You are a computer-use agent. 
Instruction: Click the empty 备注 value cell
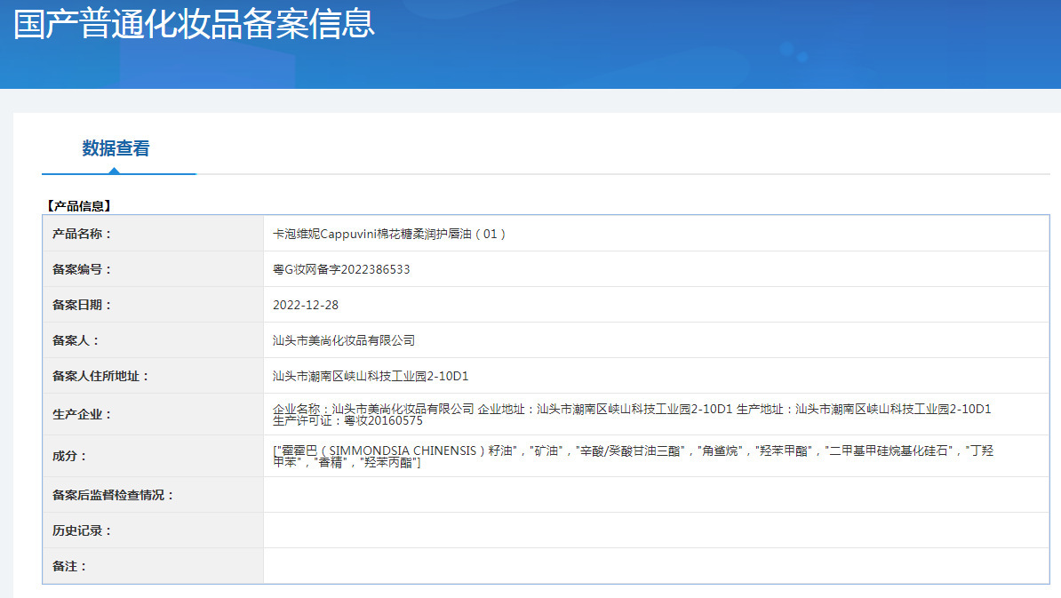(656, 566)
